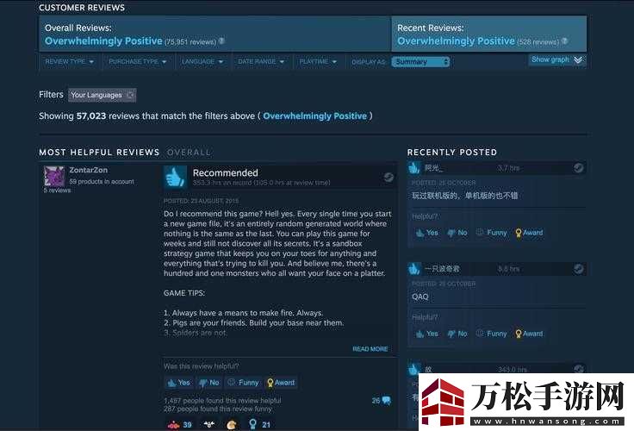Viewport: 634px width, 431px height.
Task: Mark ZontarZon's review unhelpful with No
Action: (x=209, y=383)
